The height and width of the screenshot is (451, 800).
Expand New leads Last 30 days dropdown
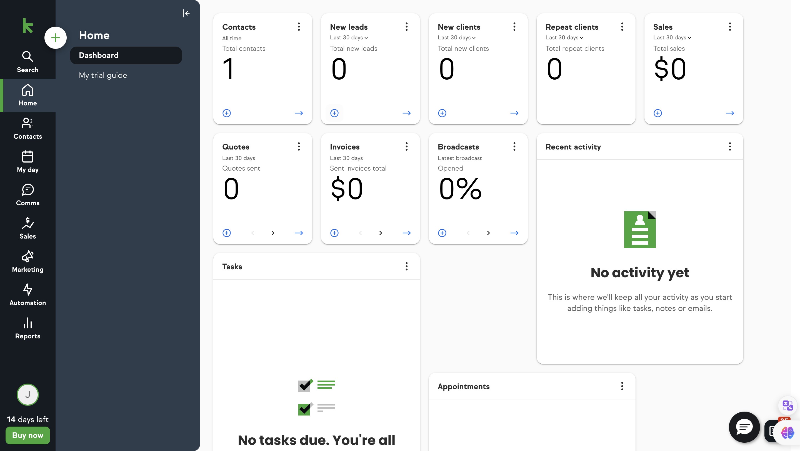tap(349, 37)
